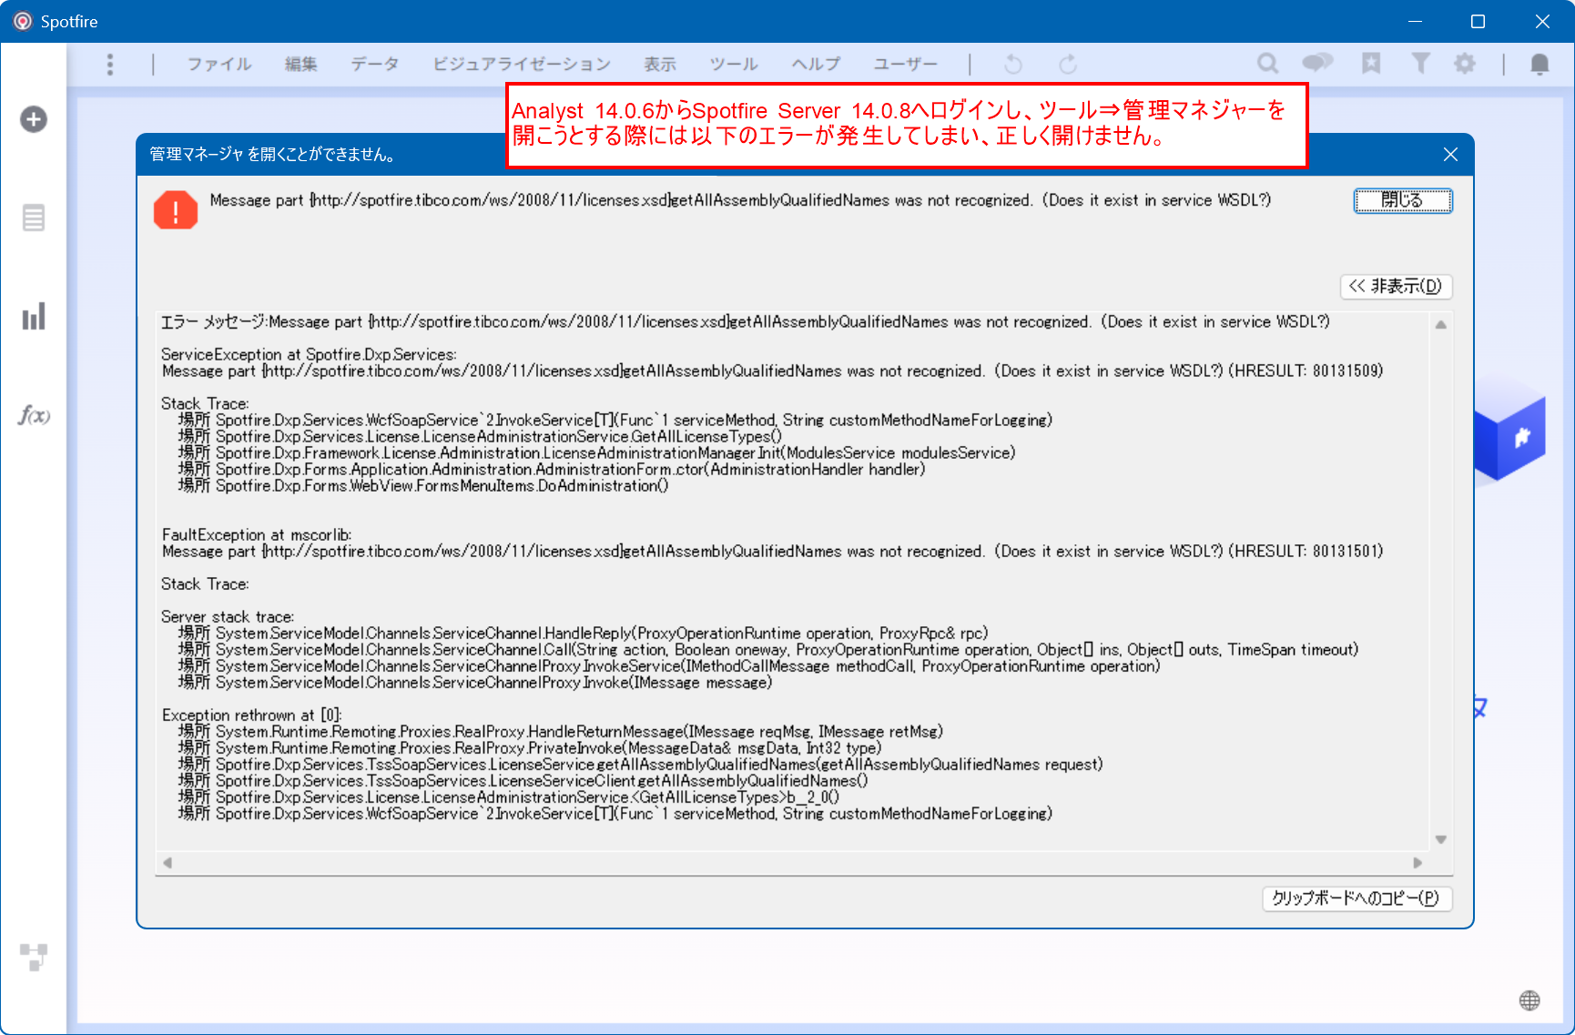The image size is (1575, 1035).
Task: Click the dialog title 管理マネージャ を開くことができません。
Action: (272, 155)
